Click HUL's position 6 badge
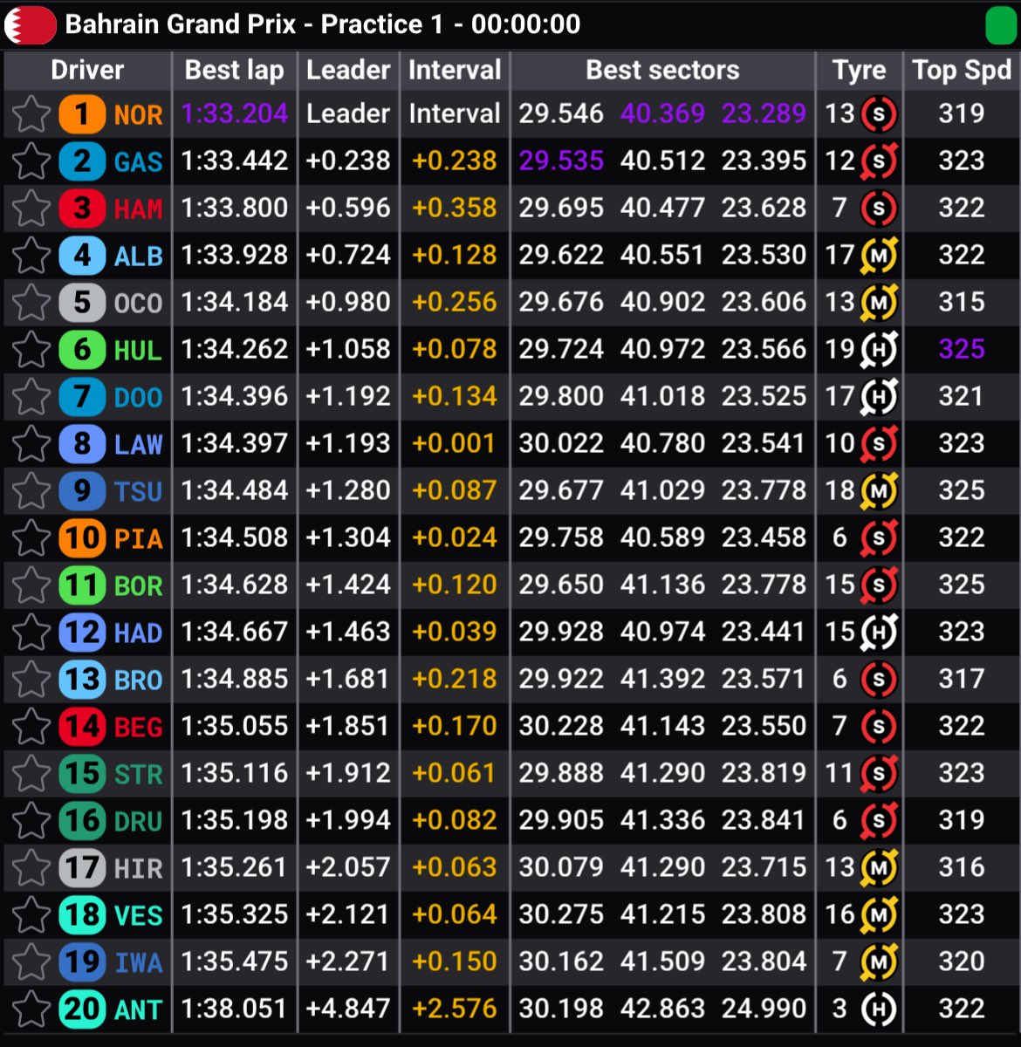1021x1047 pixels. click(82, 350)
